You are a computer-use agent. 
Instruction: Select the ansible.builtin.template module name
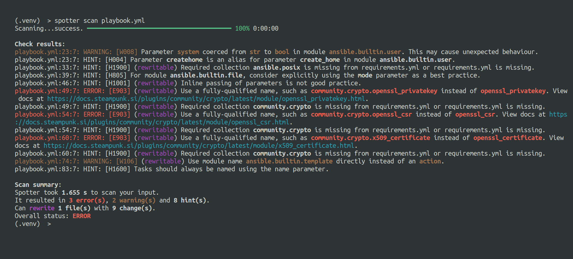click(x=289, y=161)
